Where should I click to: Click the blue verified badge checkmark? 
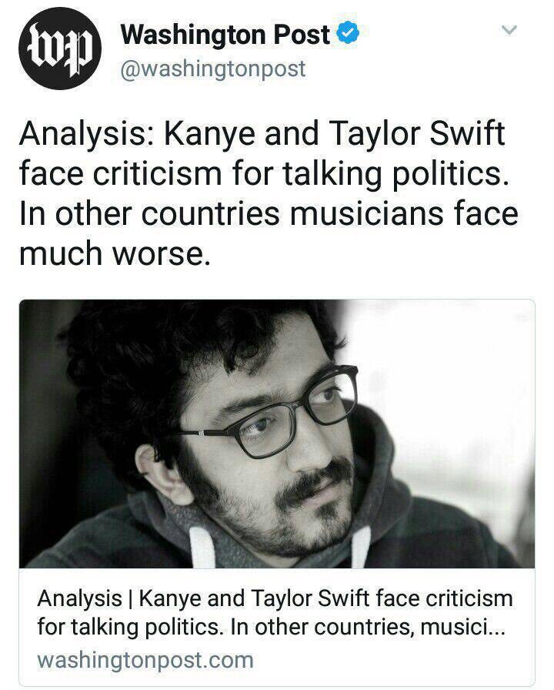[x=348, y=33]
